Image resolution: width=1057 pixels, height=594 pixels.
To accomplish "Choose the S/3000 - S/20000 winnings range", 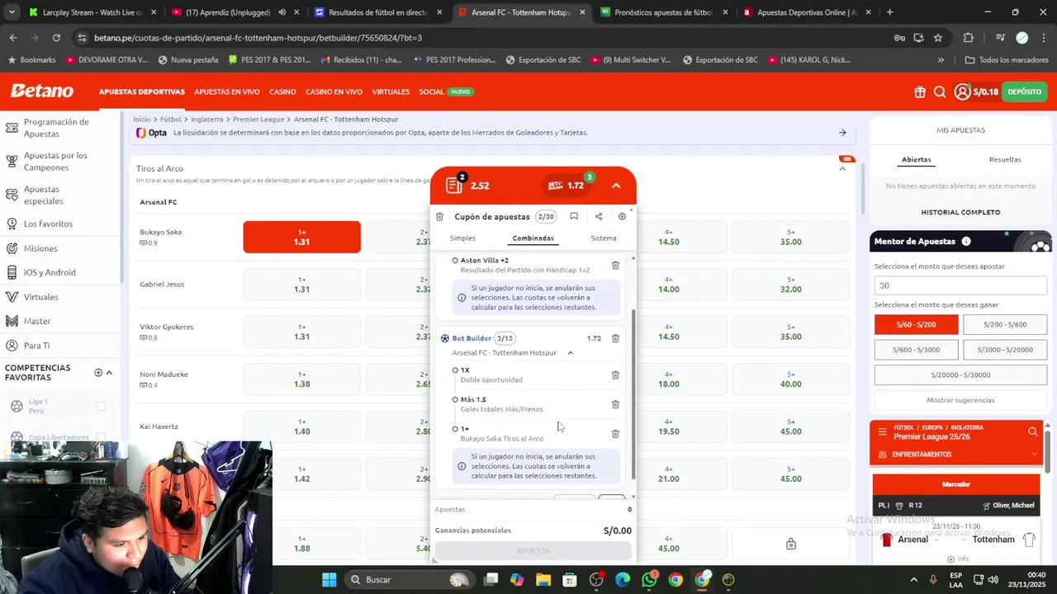I will (1005, 350).
